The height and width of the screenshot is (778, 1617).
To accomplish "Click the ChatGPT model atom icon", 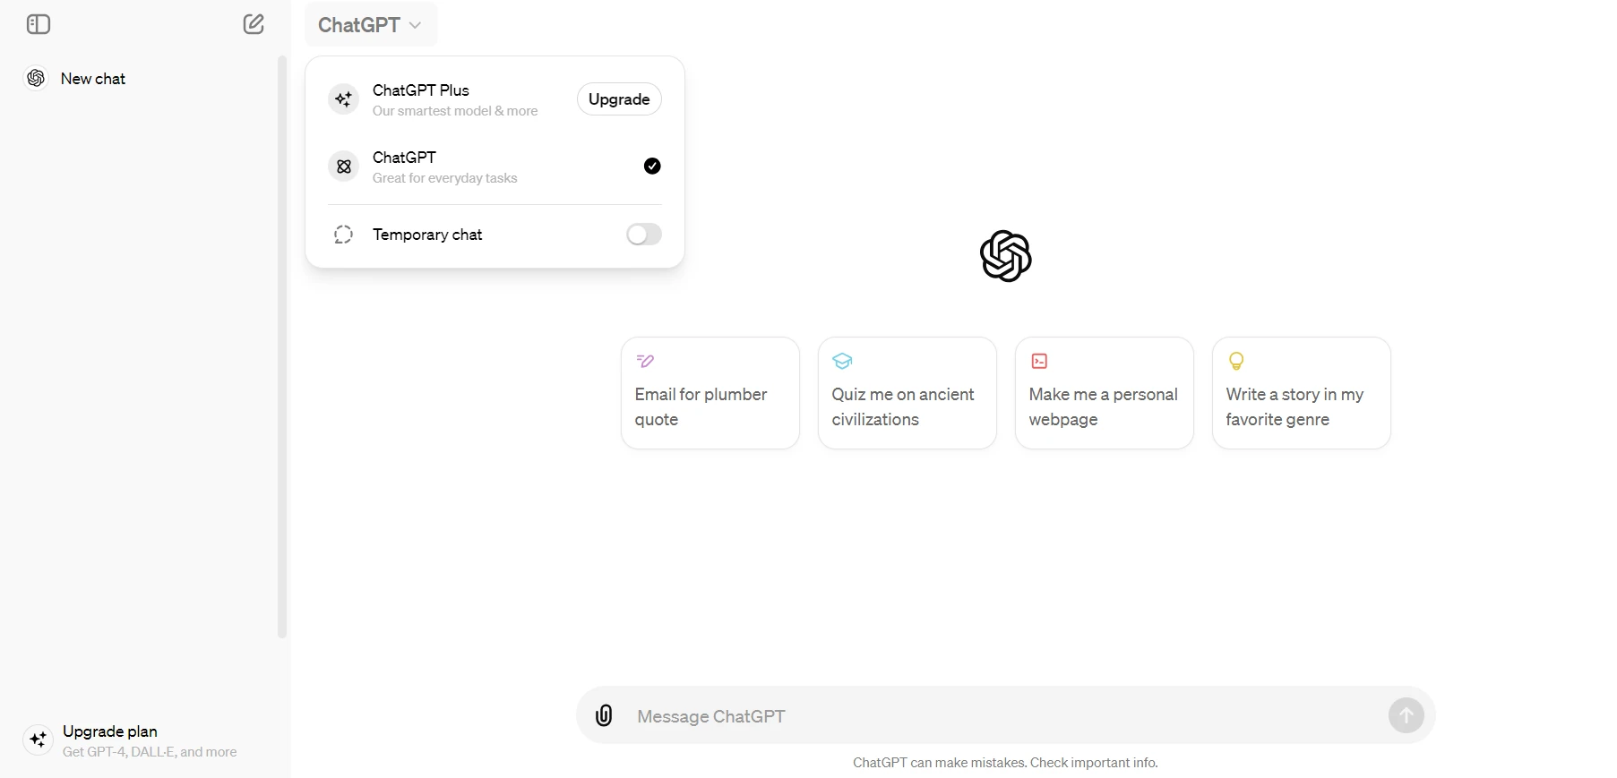I will click(x=343, y=167).
